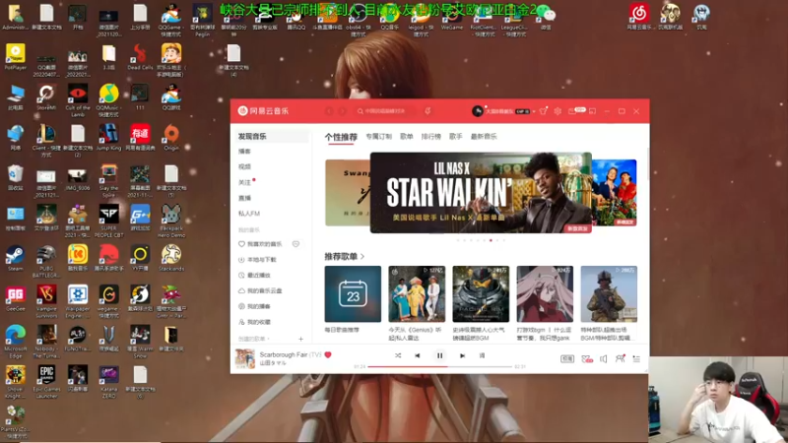Open the skin theme shirt icon
This screenshot has height=443, width=788.
coord(544,111)
